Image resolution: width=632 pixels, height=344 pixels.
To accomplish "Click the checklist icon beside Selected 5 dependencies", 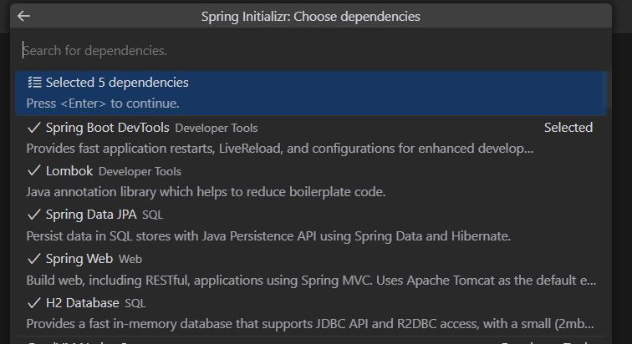I will coord(34,83).
